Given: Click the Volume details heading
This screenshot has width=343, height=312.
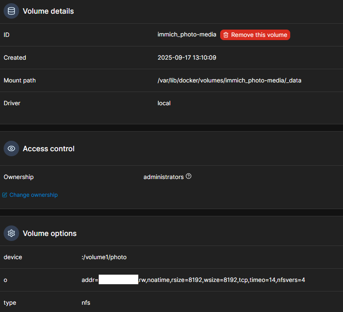Looking at the screenshot, I should (x=48, y=11).
